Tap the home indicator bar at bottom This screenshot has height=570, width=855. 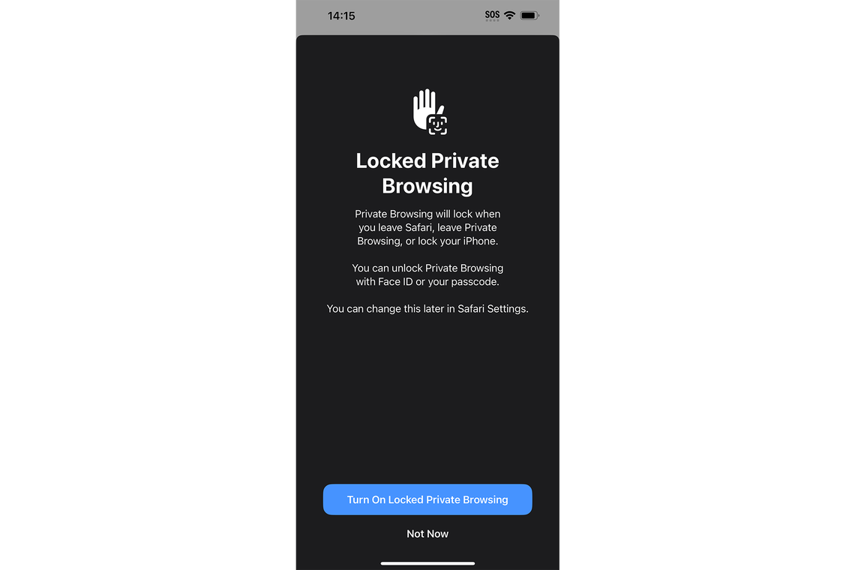[427, 563]
